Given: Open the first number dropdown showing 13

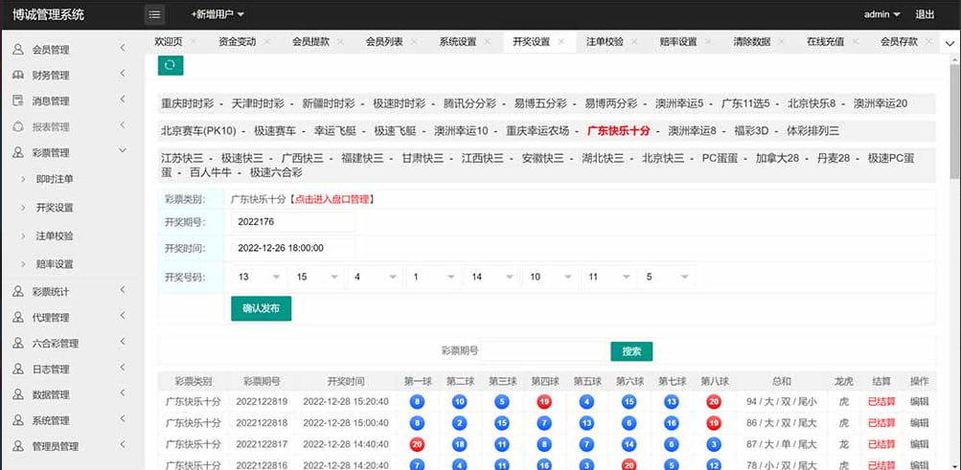Looking at the screenshot, I should pyautogui.click(x=258, y=277).
